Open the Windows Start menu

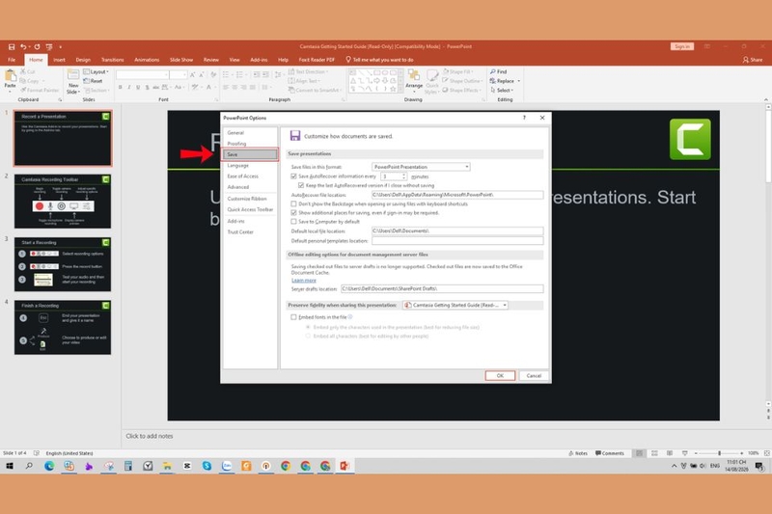click(x=10, y=466)
